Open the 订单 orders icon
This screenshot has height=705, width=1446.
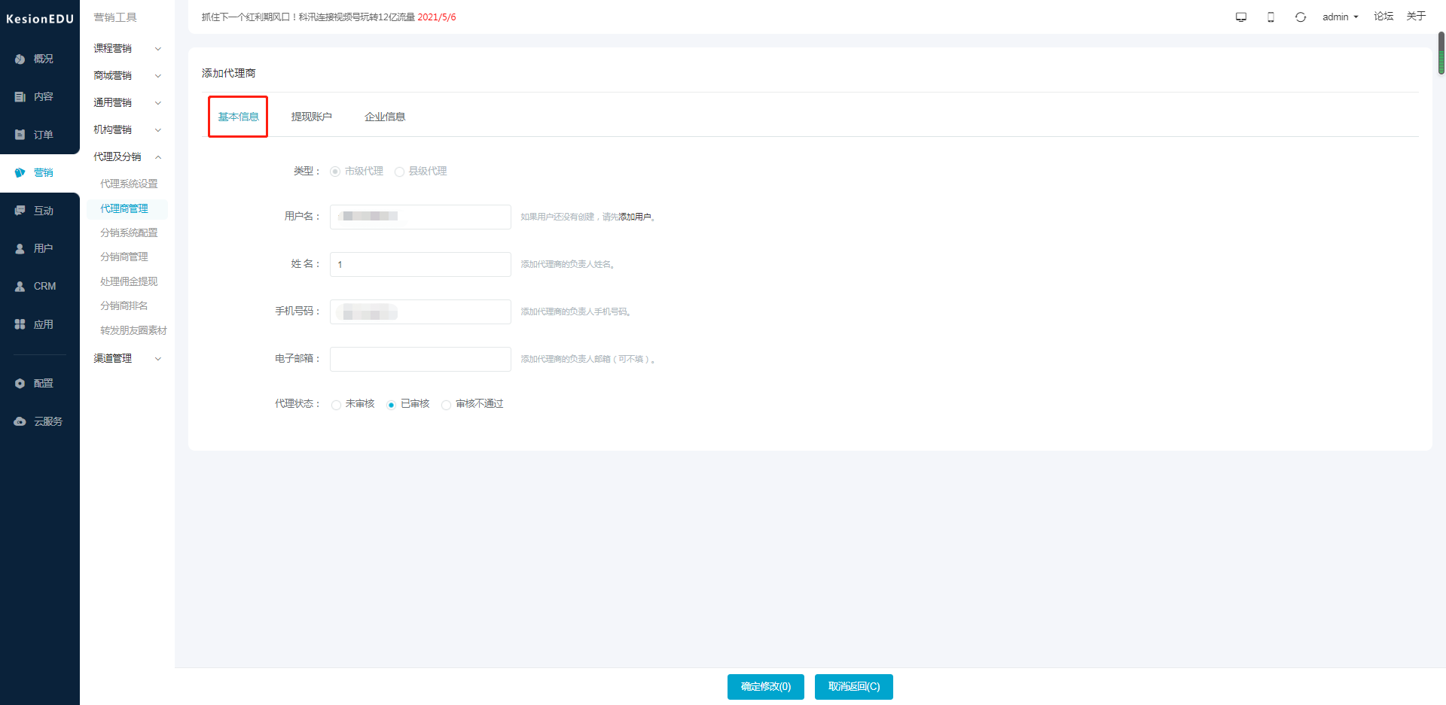click(x=20, y=135)
